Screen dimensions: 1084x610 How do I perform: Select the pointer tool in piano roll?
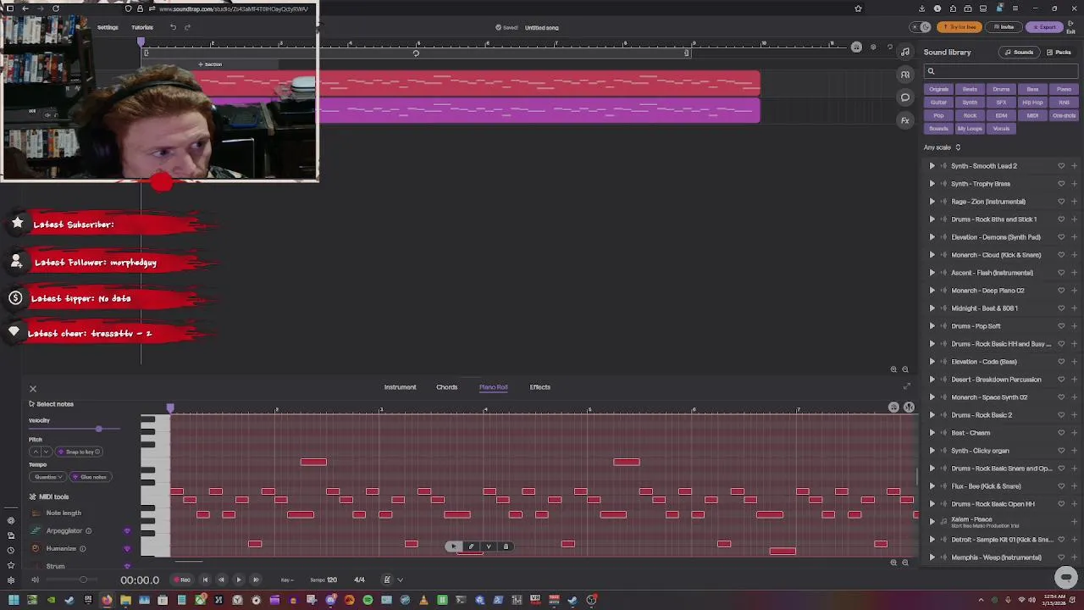pos(454,546)
